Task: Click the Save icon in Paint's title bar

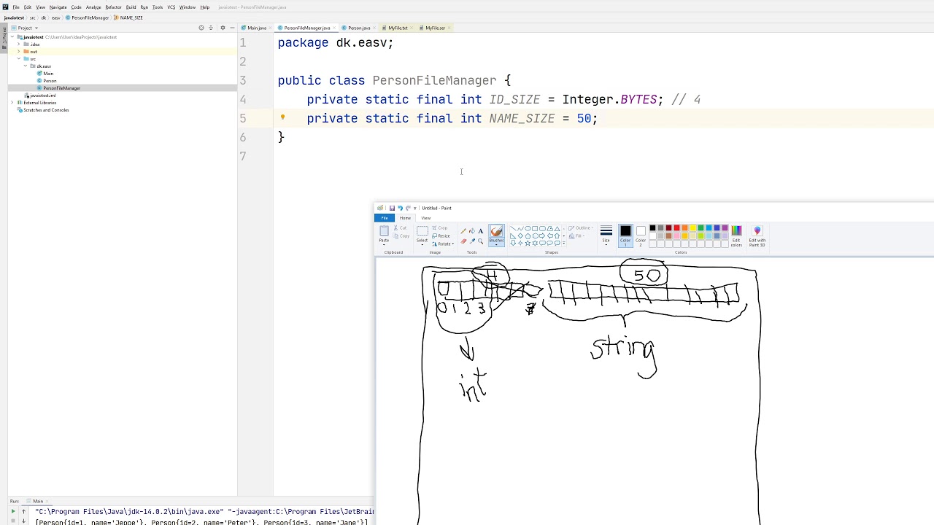Action: 392,208
